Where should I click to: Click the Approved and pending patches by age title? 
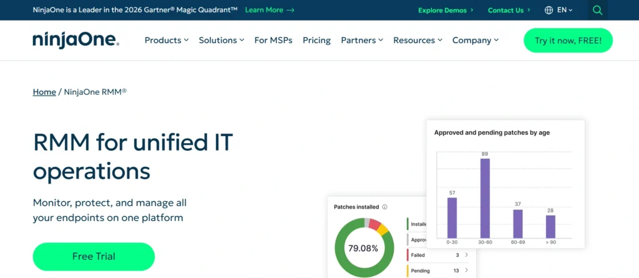click(x=492, y=132)
